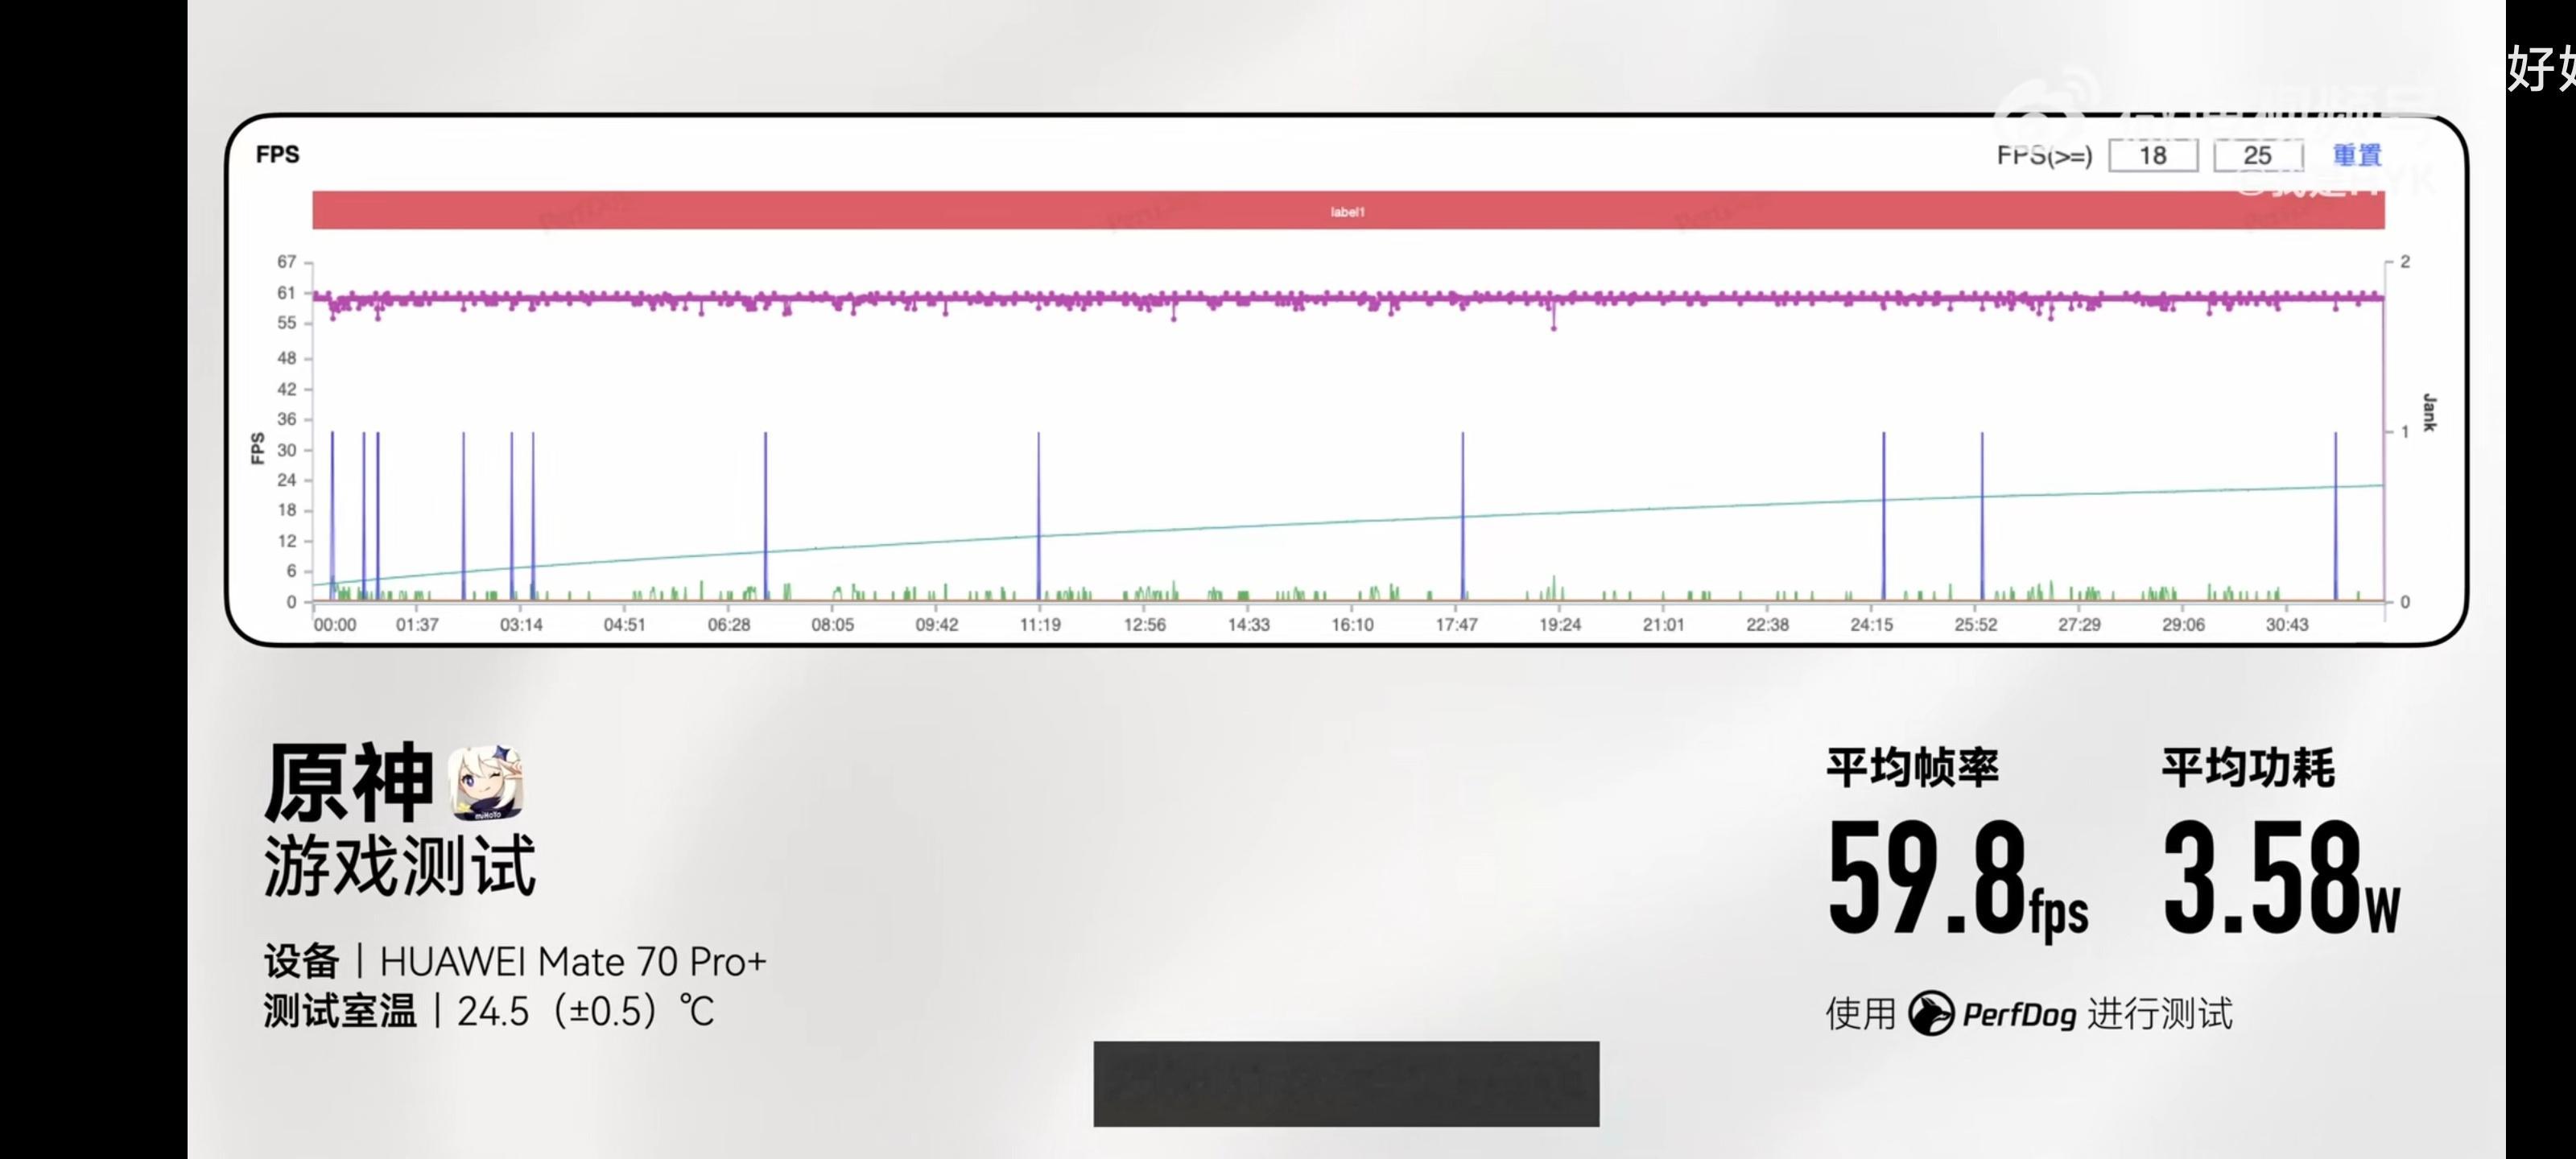
Task: Click the 使用 PerfDog 进行测试 caption
Action: pos(2029,1013)
